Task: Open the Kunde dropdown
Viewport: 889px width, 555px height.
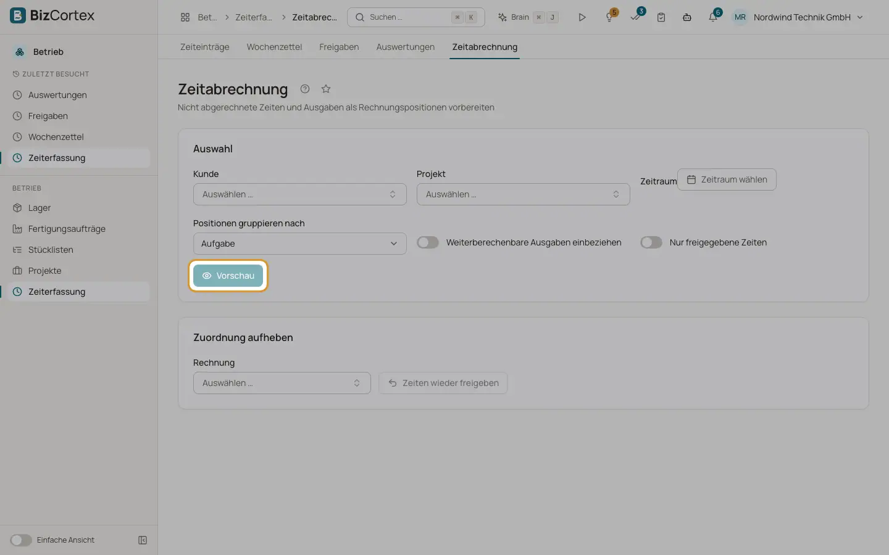Action: point(300,194)
